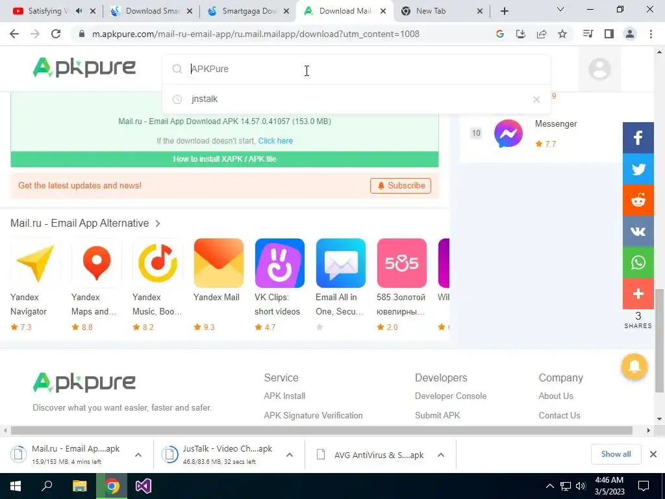Open the media control icon
This screenshot has width=665, height=499.
pyautogui.click(x=588, y=34)
